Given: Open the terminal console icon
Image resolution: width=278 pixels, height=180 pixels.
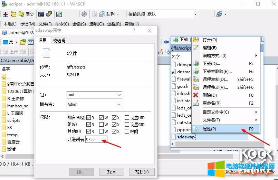Looking at the screenshot, I should point(41,14).
